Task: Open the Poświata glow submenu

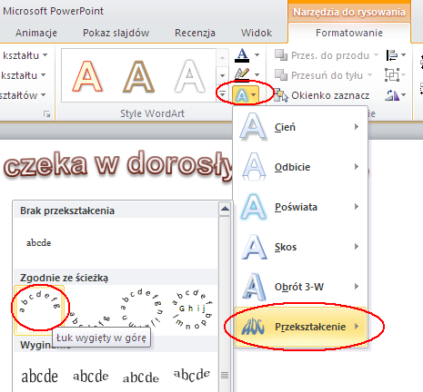Action: coord(300,207)
